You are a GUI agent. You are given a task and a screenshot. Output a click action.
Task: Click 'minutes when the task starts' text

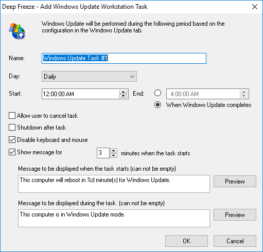click(155, 153)
